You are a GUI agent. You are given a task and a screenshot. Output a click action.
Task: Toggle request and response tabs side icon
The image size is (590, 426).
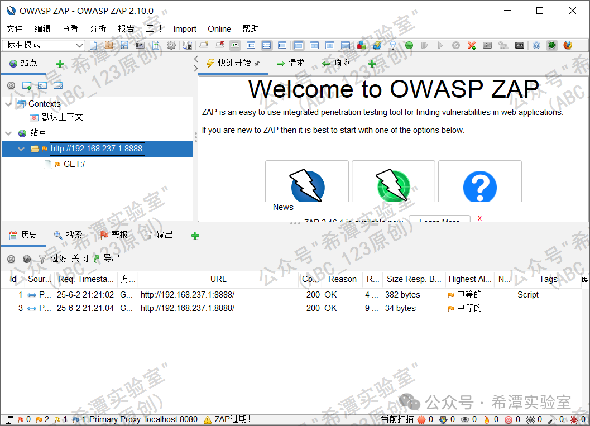[x=330, y=46]
